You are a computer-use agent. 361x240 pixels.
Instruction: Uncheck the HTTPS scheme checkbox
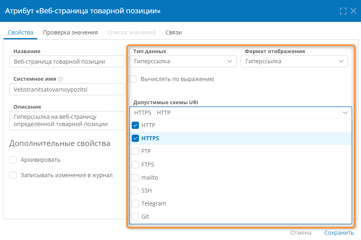135,138
